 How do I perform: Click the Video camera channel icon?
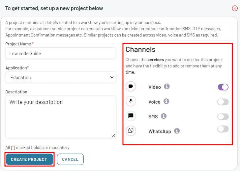click(x=131, y=86)
